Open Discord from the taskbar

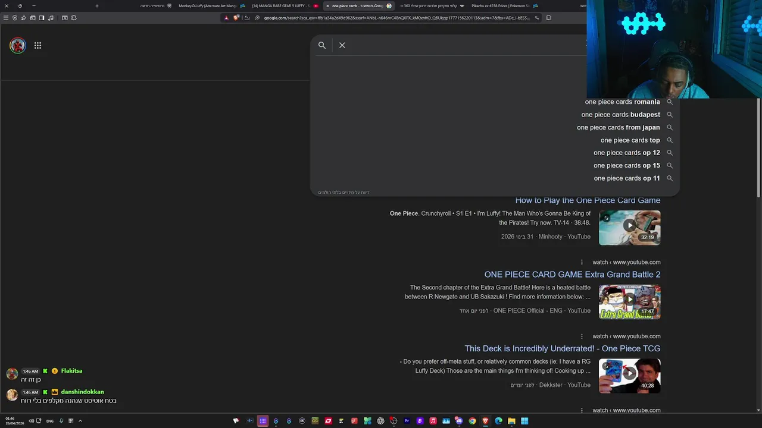459,421
